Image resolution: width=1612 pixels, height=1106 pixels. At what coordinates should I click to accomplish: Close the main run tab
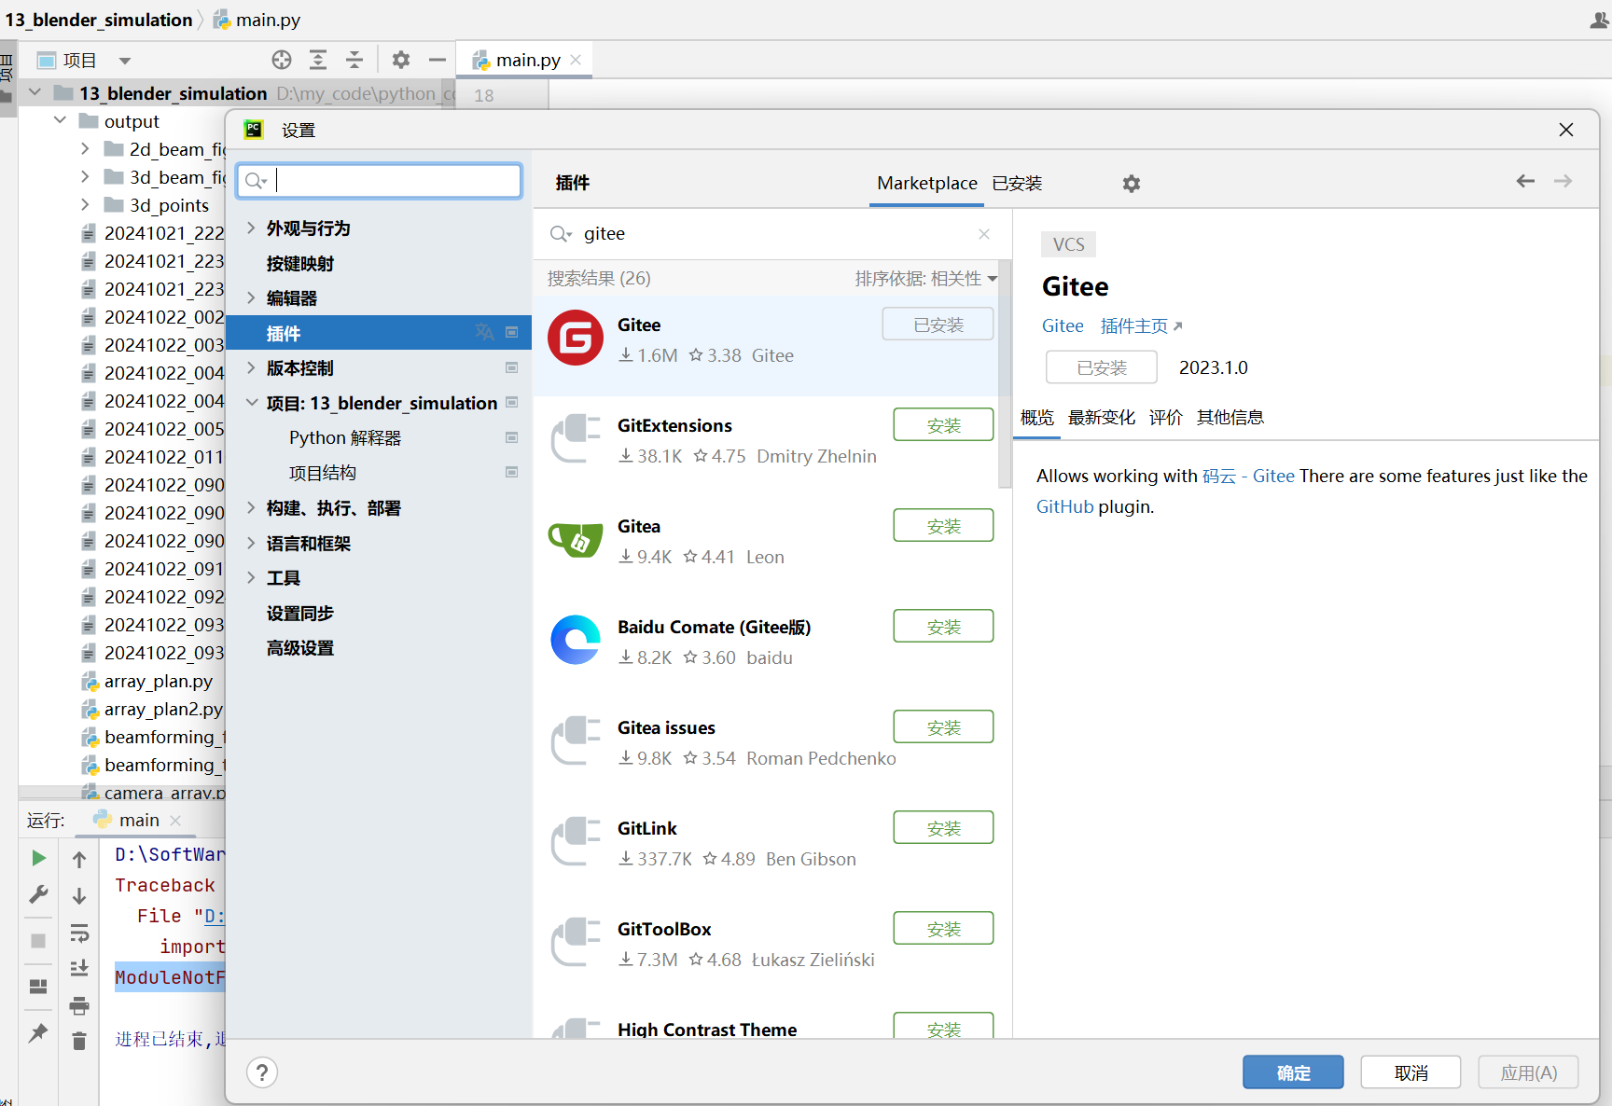point(175,821)
